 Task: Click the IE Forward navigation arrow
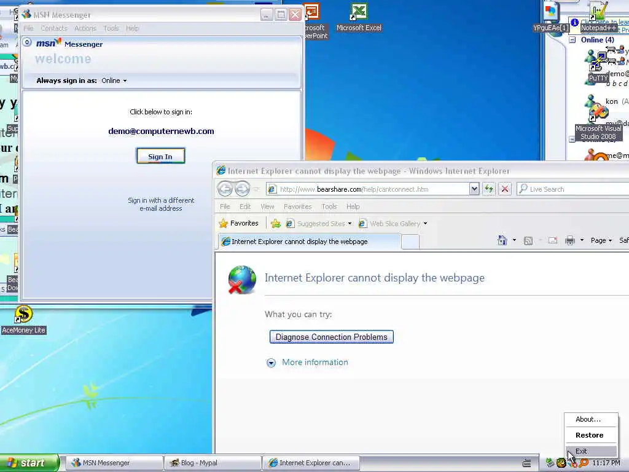click(242, 189)
